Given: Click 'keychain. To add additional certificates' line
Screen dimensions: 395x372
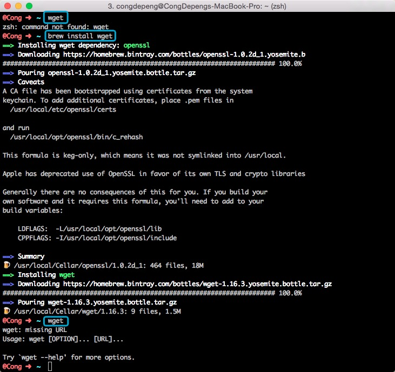Looking at the screenshot, I should tap(118, 100).
